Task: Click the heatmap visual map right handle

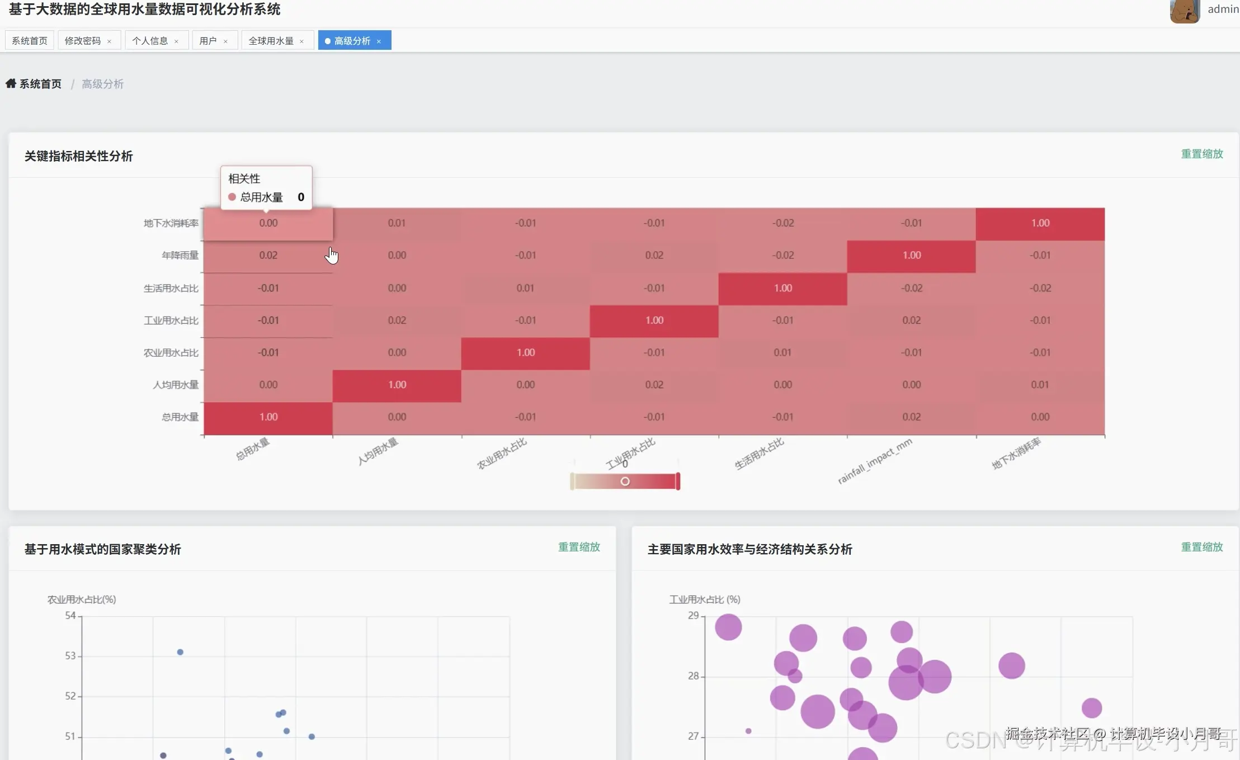Action: click(678, 482)
